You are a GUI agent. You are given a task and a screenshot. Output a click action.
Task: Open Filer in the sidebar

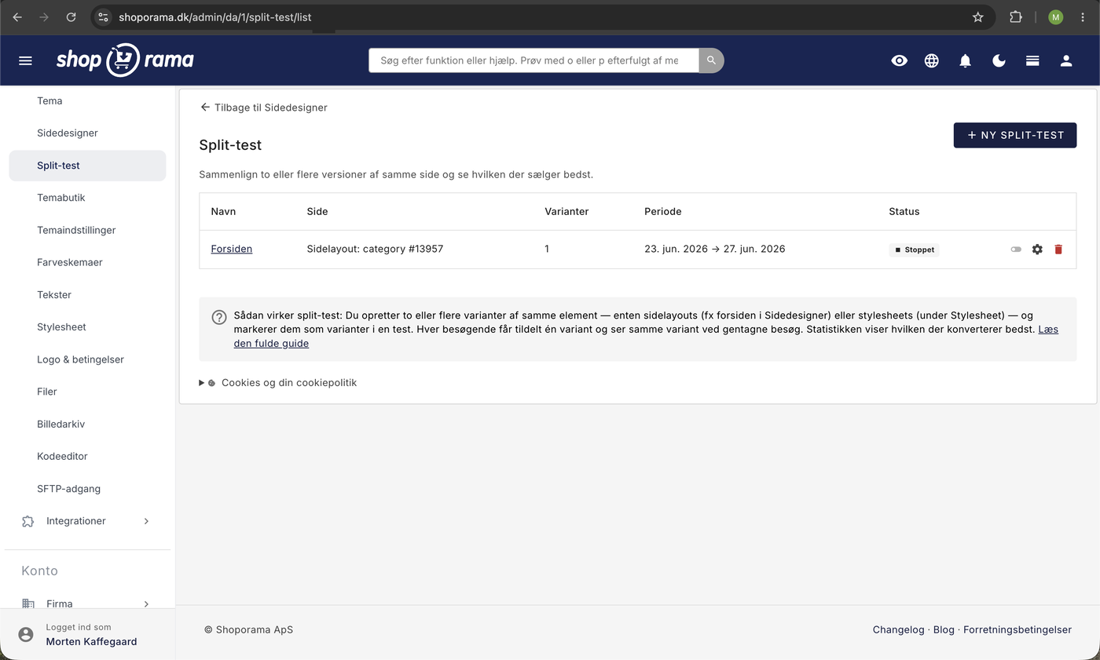(47, 392)
